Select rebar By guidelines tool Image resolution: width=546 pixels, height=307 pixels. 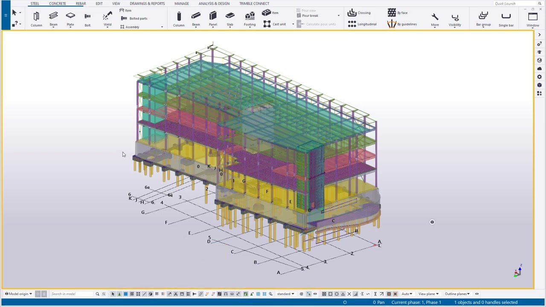(x=402, y=24)
